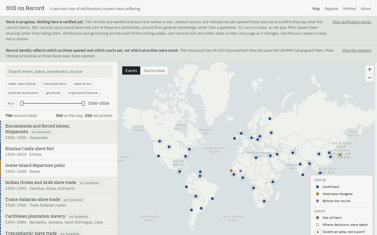Select Encomienda and forced labour, Hispaniola record
This screenshot has width=377, height=235.
point(59,132)
